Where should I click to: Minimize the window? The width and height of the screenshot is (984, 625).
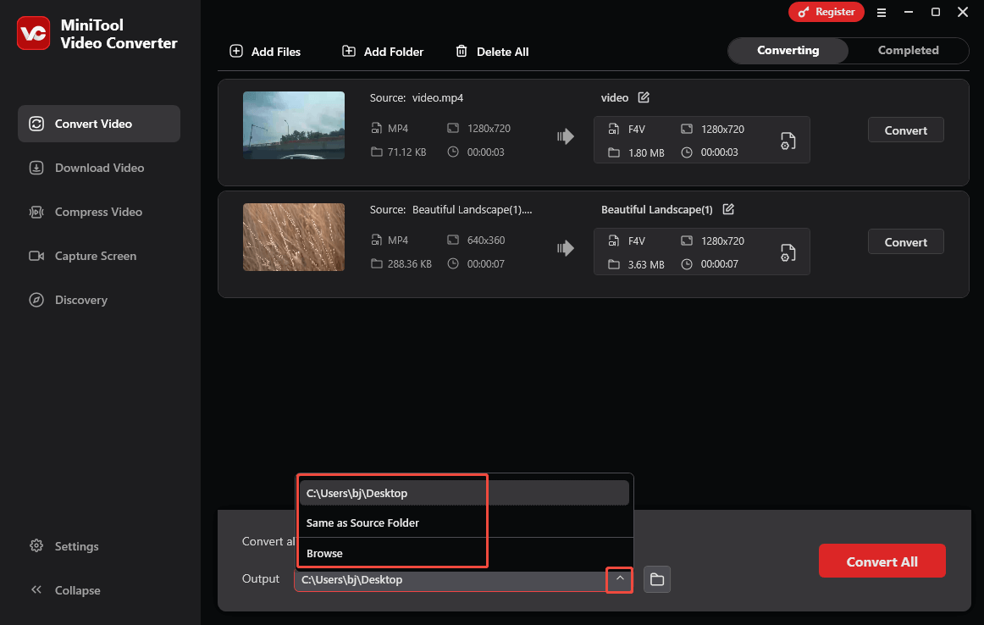[908, 12]
